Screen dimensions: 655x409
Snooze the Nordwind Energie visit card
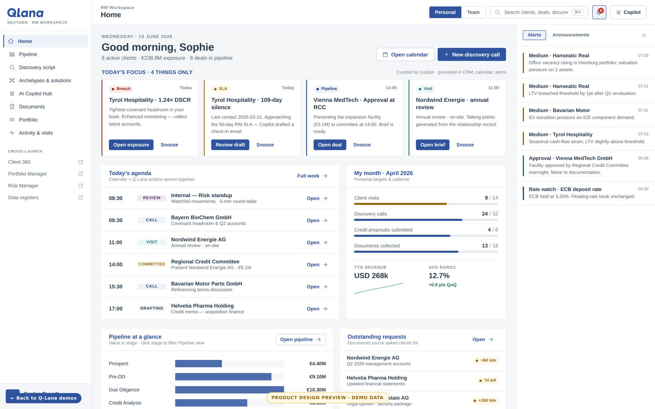point(465,145)
